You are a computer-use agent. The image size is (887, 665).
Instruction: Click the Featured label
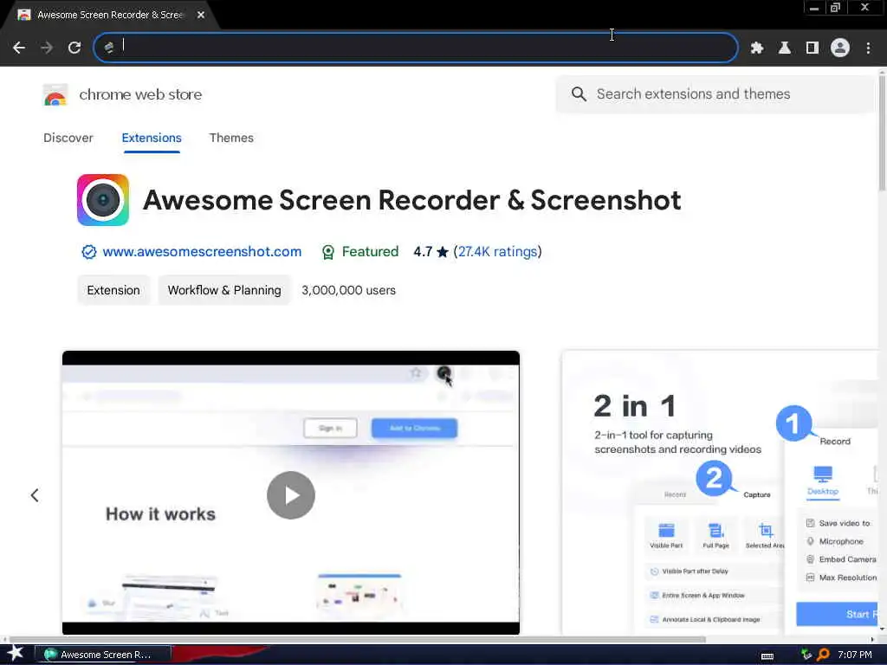point(370,252)
